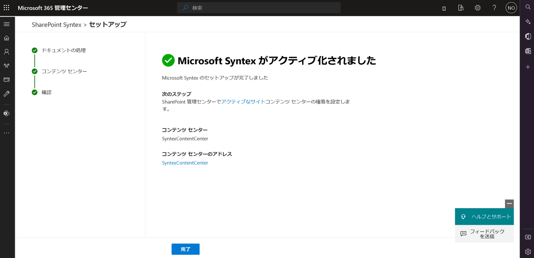Click the Microsoft Syntex がアクティブ化されました heading
This screenshot has height=258, width=534.
tap(277, 60)
